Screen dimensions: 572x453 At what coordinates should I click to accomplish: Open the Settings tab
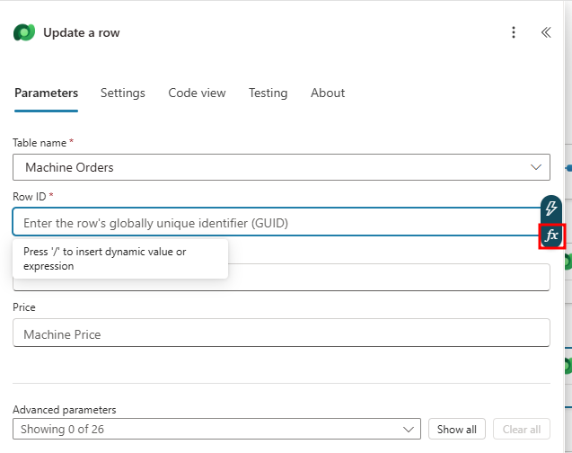click(x=123, y=93)
